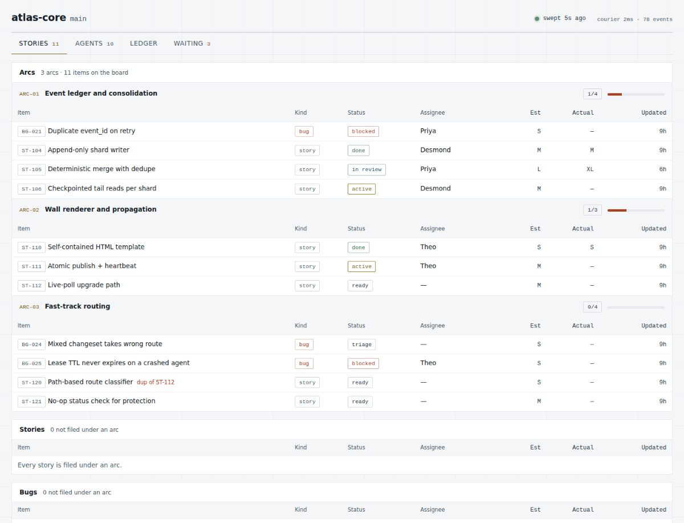Switch to the WAITING tab
Viewport: 684px width, 523px height.
192,43
